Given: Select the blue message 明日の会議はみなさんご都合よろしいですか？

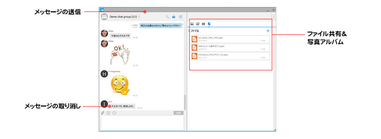Looking at the screenshot, I should coord(161,25).
